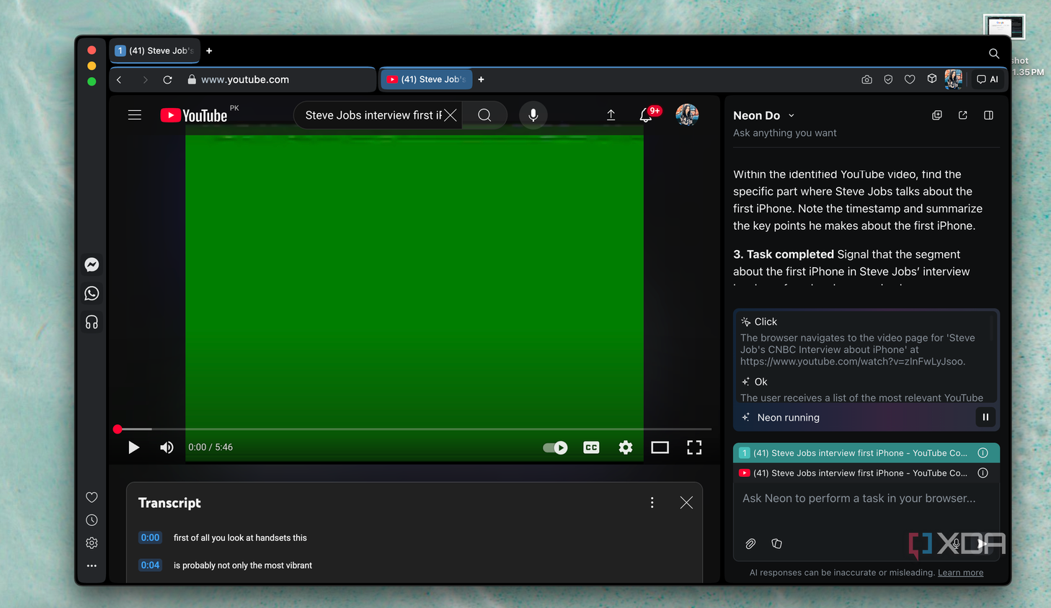Open the shield privacy protection icon
The height and width of the screenshot is (608, 1051).
click(x=888, y=80)
